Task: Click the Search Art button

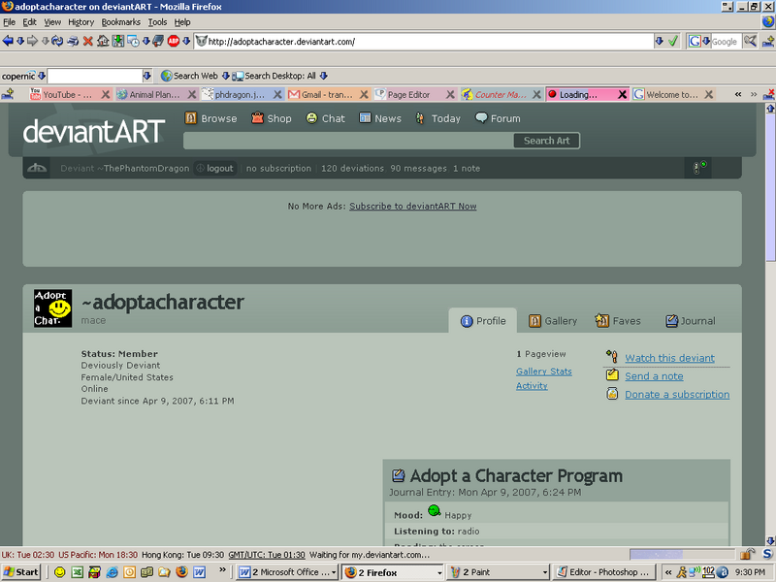Action: tap(546, 141)
